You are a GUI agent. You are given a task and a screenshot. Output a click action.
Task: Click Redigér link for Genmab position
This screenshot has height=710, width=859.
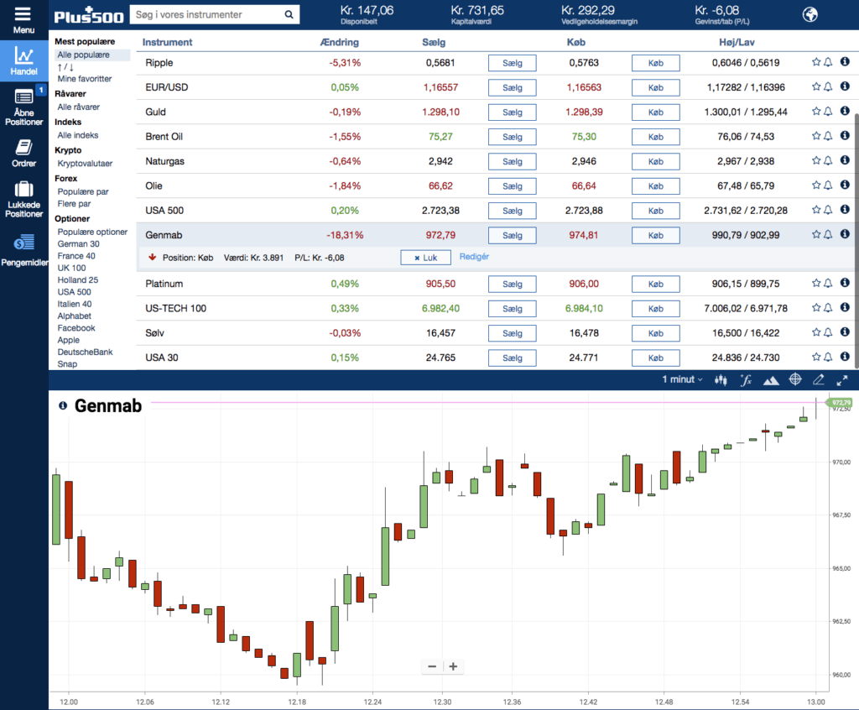474,257
